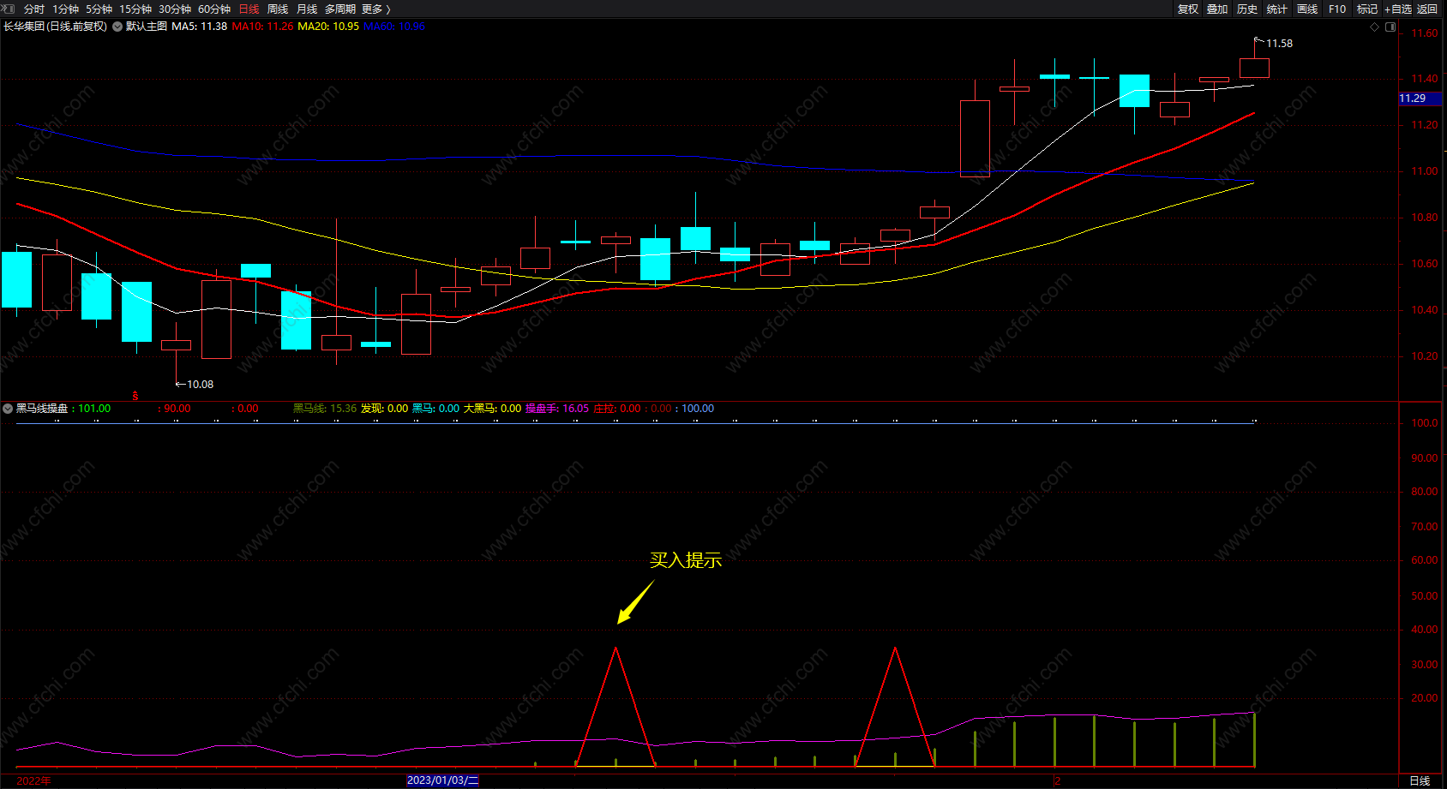
Task: Select the 日线 daily period tab
Action: [x=249, y=9]
